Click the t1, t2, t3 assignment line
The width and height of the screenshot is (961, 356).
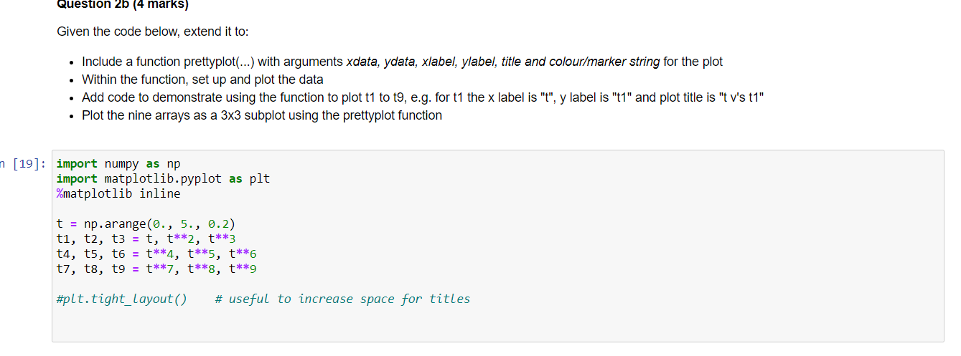pos(145,239)
